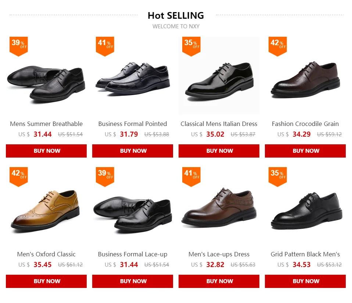The image size is (352, 303).
Task: Buy the Fashion Crocodile Grain shoes now
Action: coord(305,151)
